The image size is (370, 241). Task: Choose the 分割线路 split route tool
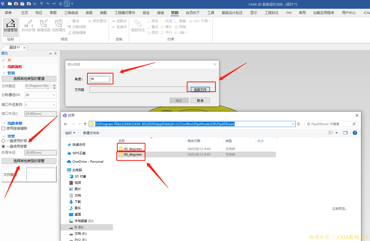pos(77,27)
